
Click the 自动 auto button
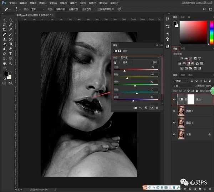point(155,62)
